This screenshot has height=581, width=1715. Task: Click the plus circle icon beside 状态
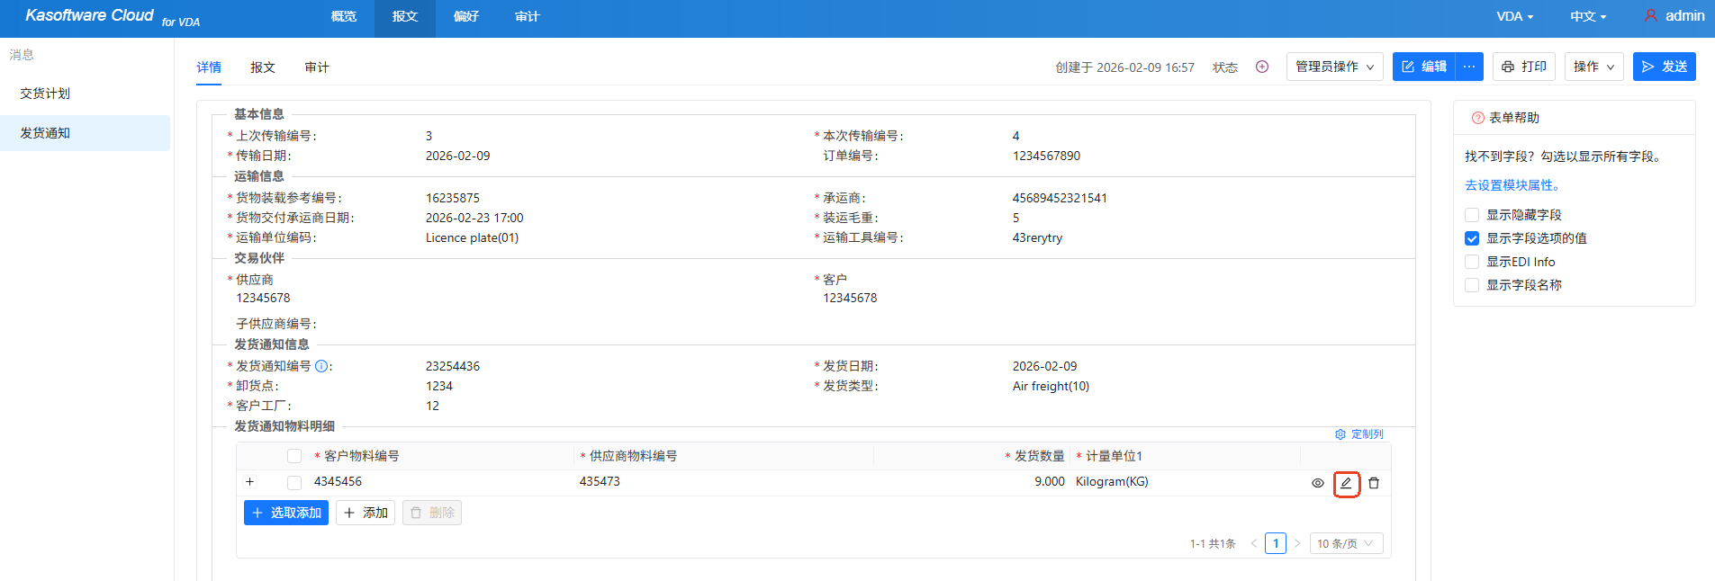(x=1262, y=67)
